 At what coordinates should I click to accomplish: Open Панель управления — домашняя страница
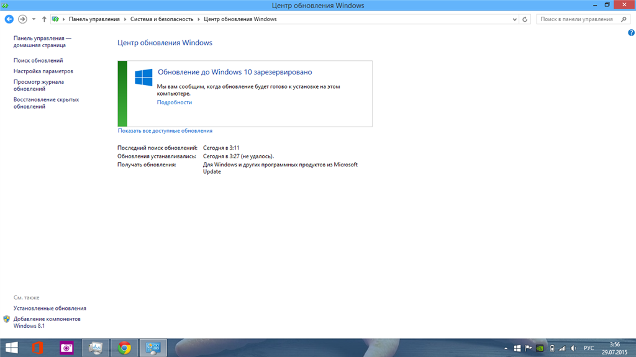[42, 42]
